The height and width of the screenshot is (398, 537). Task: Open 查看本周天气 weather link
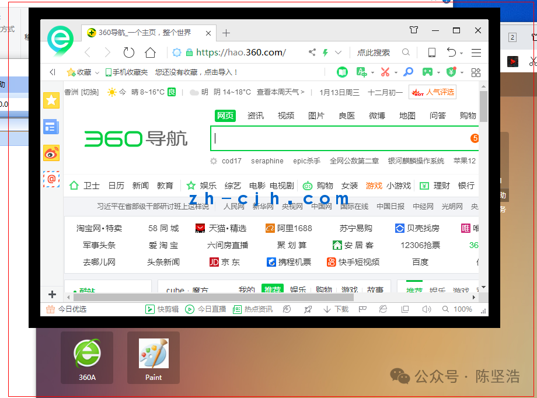(281, 92)
